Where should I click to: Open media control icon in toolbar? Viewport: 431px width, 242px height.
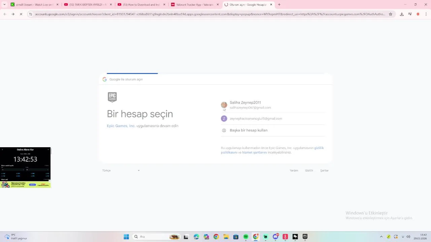pos(410,14)
